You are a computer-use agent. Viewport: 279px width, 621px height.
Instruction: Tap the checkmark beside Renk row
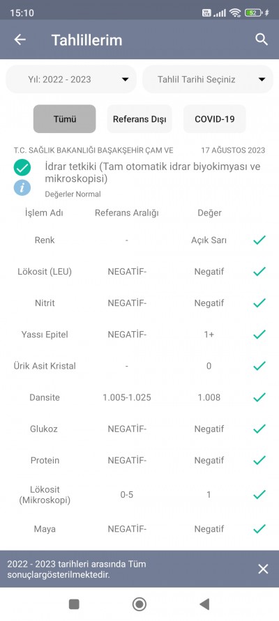(x=259, y=240)
